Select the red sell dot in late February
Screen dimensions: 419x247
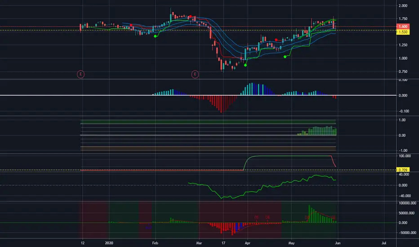click(x=191, y=16)
